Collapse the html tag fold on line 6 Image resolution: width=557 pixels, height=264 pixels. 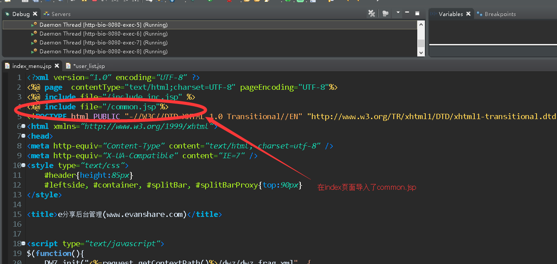(23, 126)
